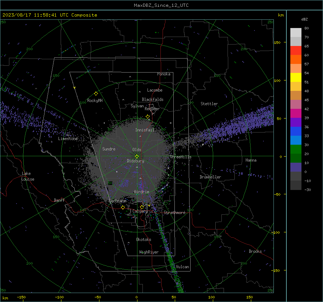Select the RedDeer label

[x=152, y=109]
